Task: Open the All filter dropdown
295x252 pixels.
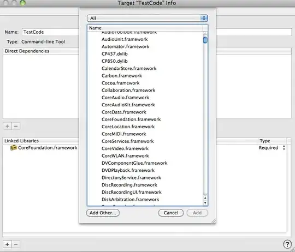Action: pyautogui.click(x=147, y=18)
